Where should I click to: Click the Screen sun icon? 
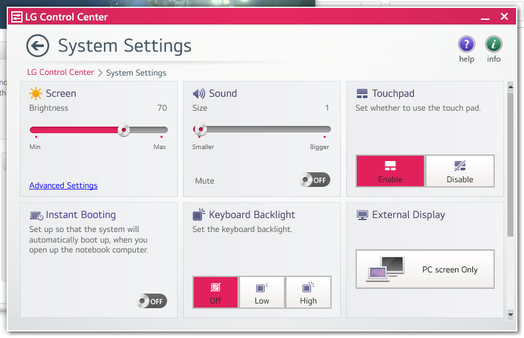click(35, 93)
